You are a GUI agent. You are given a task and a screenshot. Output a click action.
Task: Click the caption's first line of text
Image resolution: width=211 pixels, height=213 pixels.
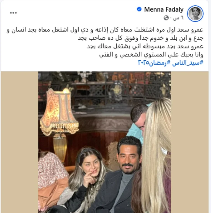(x=105, y=30)
